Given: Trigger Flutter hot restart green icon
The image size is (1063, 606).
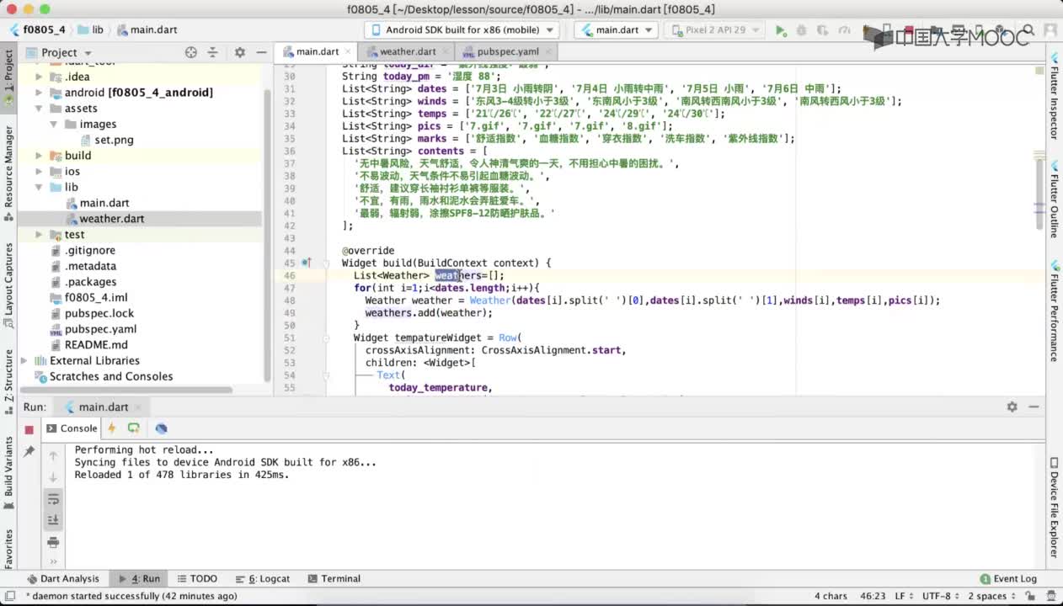Looking at the screenshot, I should click(133, 428).
